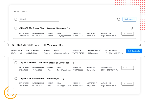Click date of joining 10-Feb-2020
The image size is (149, 99).
[x=37, y=70]
